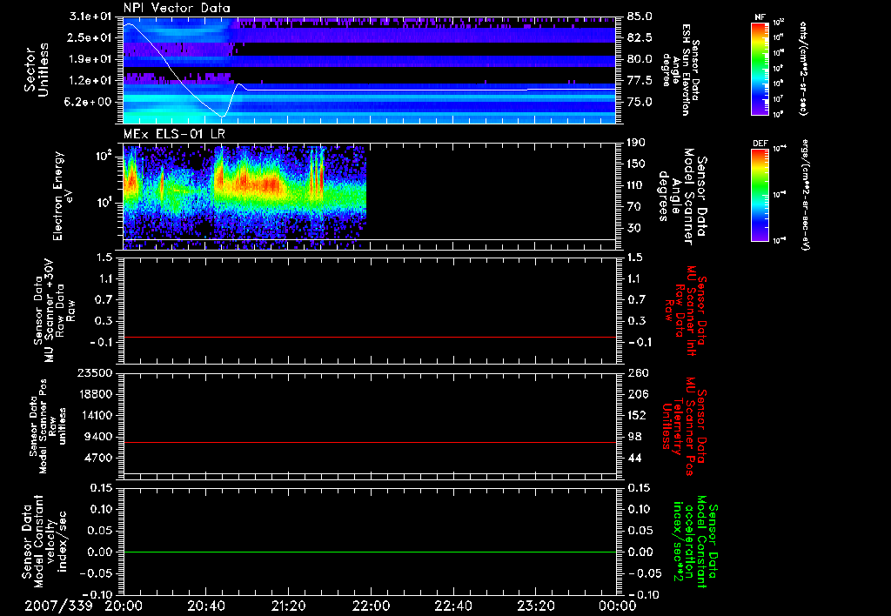The width and height of the screenshot is (891, 616).
Task: Click the "110" scanner angle tick value
Action: pyautogui.click(x=636, y=185)
